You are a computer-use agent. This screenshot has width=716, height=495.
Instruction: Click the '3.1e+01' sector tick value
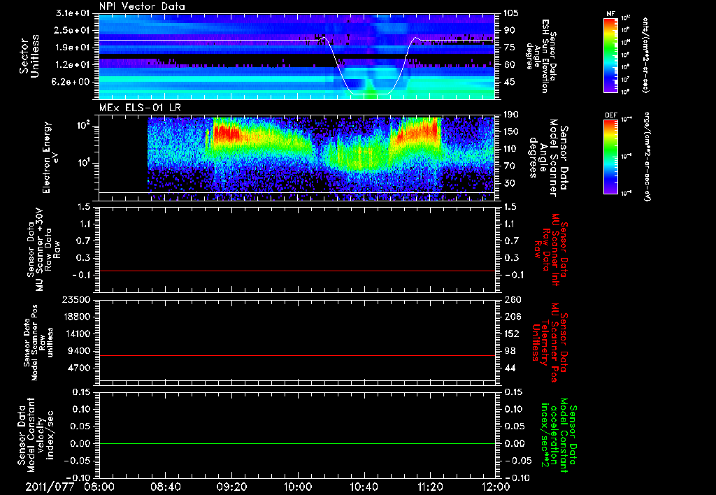coord(73,13)
